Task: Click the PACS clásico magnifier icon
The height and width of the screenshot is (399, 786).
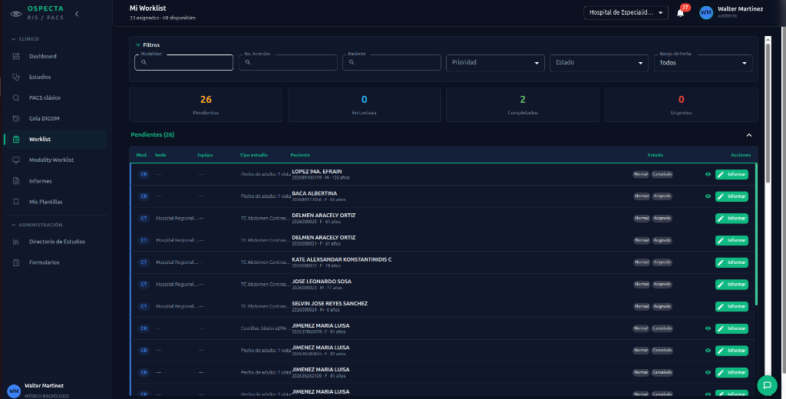Action: (x=16, y=97)
